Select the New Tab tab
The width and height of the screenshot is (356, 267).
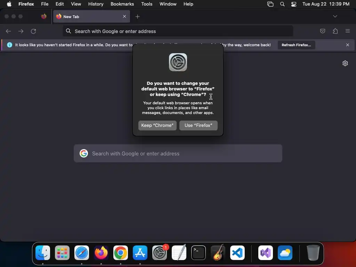point(91,16)
